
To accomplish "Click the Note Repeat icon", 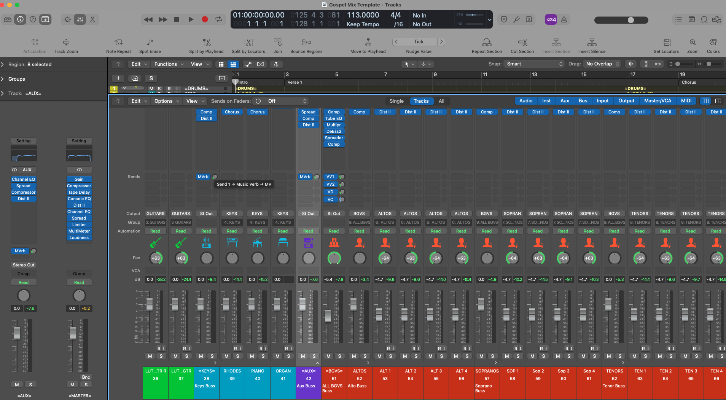I will click(x=118, y=45).
